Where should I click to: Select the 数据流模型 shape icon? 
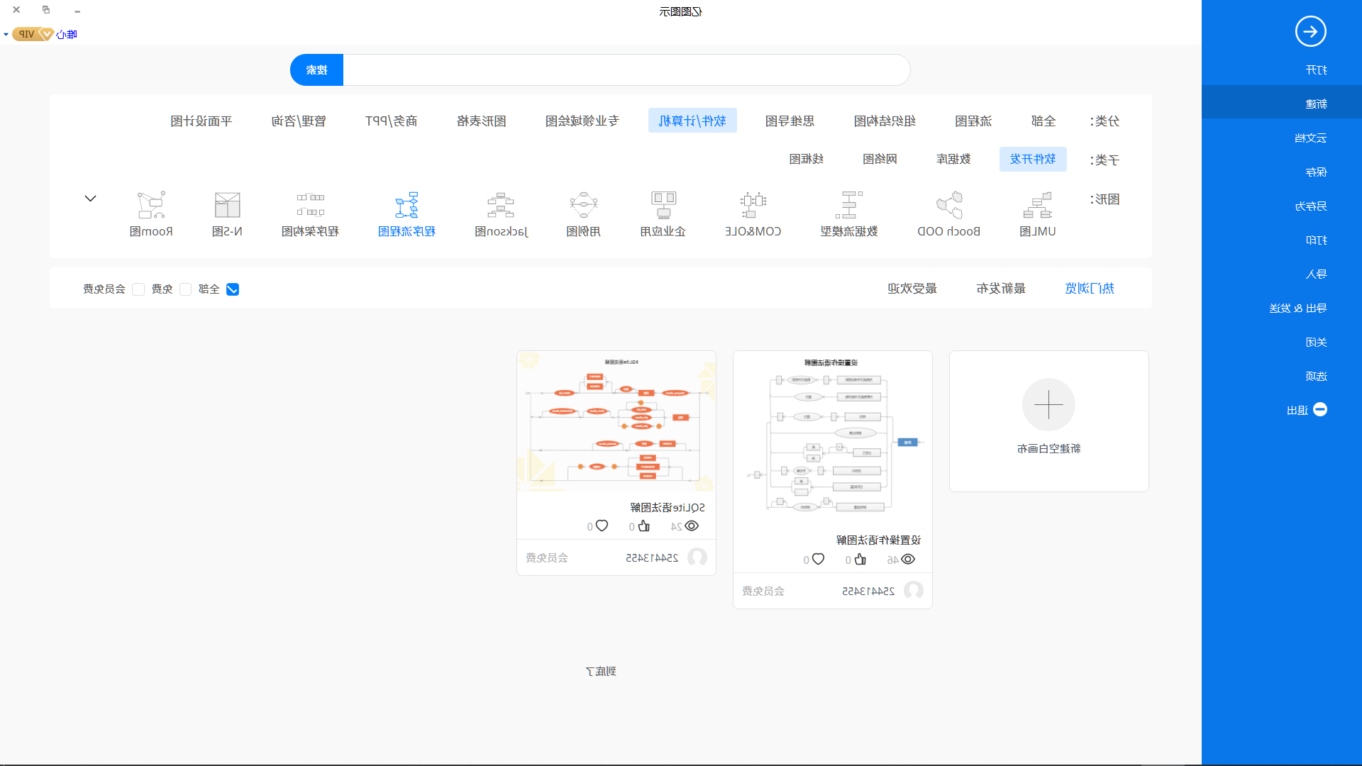point(849,205)
